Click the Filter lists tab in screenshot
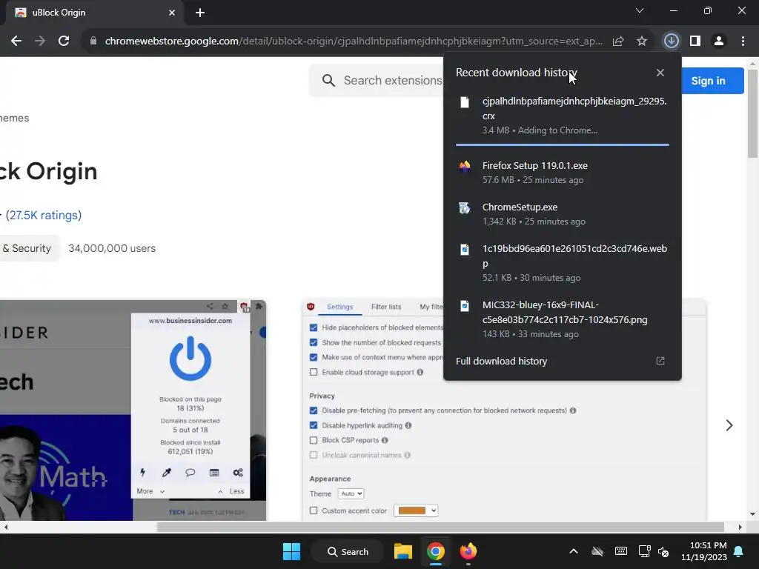 [x=385, y=307]
